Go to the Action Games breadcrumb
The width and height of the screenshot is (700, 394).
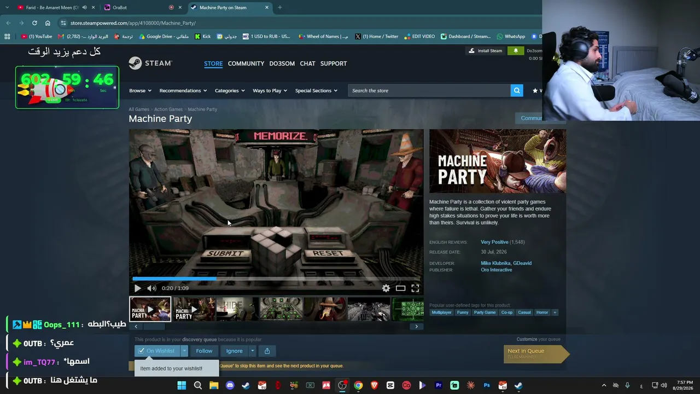point(168,109)
